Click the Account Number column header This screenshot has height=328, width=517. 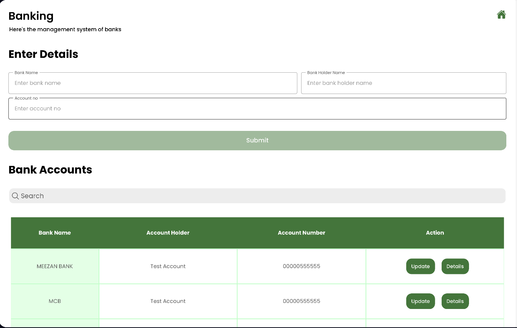(x=302, y=233)
